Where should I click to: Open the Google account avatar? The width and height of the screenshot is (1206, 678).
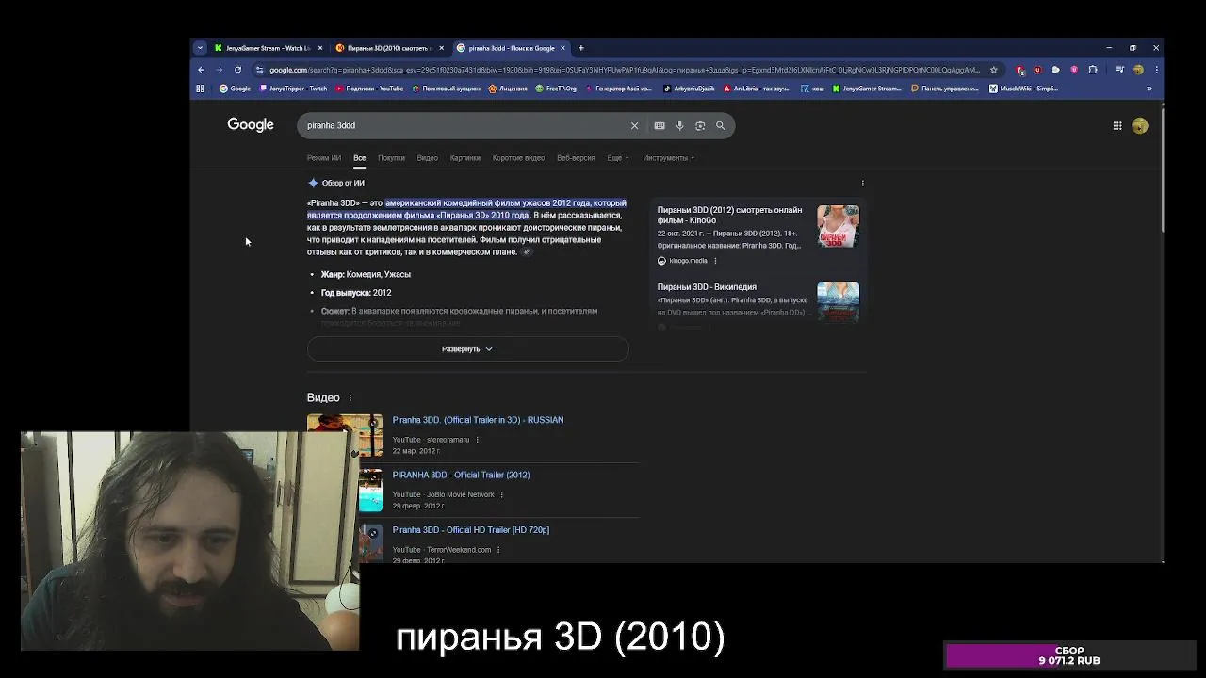point(1140,125)
